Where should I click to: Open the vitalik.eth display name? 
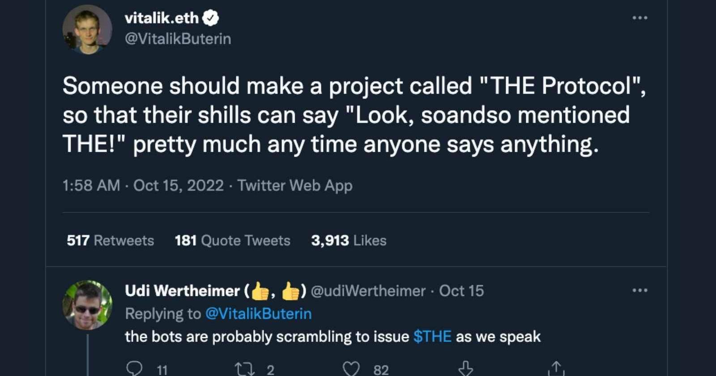pos(162,18)
